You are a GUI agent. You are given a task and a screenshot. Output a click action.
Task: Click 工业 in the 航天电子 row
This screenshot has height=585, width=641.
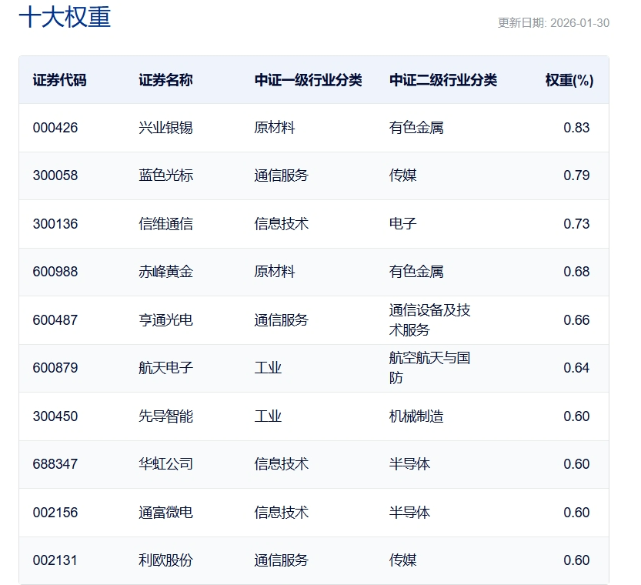pos(268,367)
